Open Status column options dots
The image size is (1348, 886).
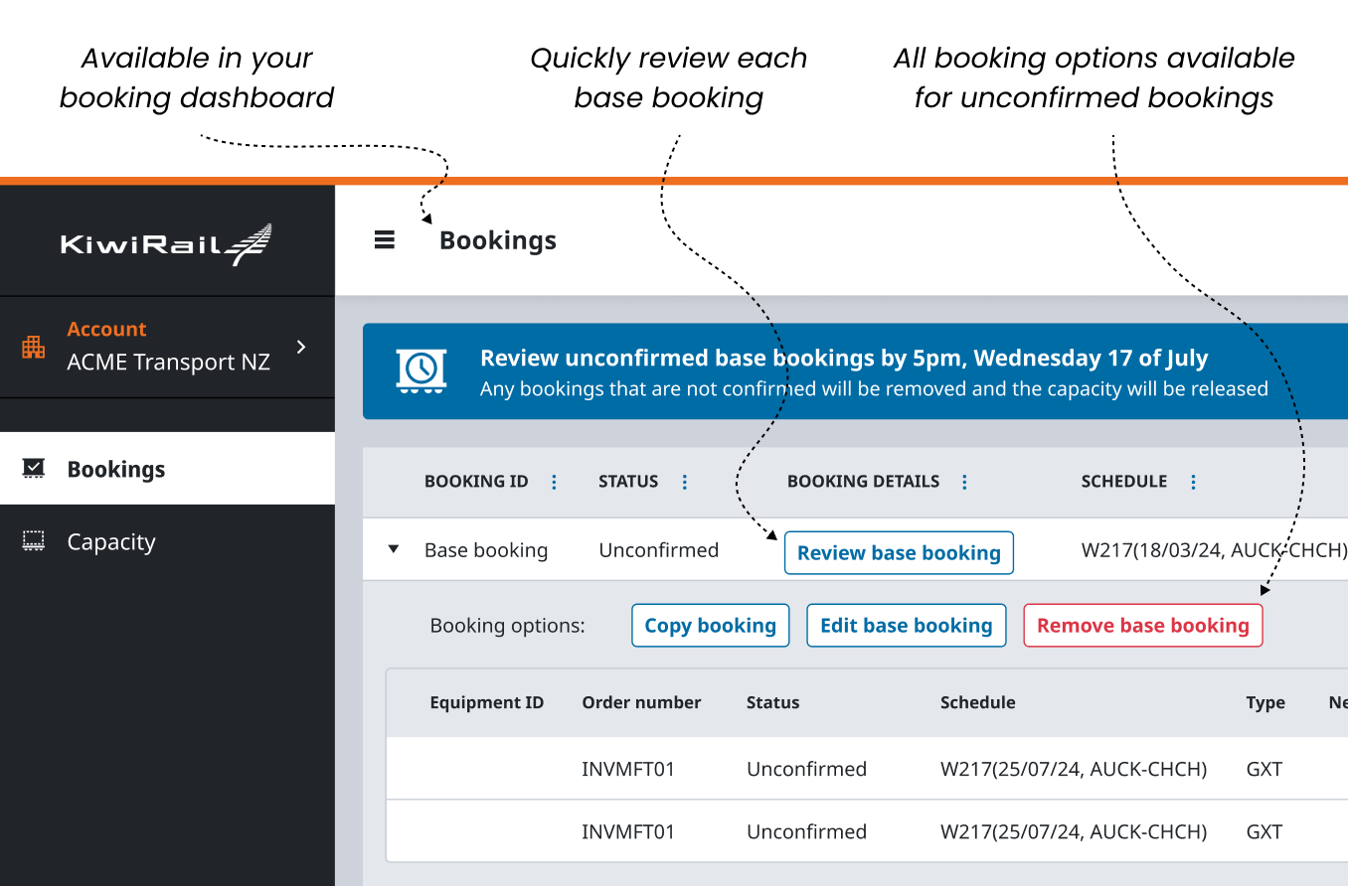click(684, 482)
